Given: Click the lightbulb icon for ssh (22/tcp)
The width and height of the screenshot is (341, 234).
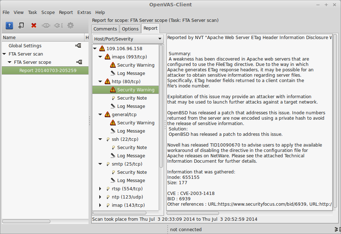Looking at the screenshot, I should click(x=108, y=139).
